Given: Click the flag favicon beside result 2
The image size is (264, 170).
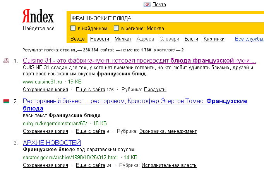Looking at the screenshot, I should pyautogui.click(x=6, y=101).
